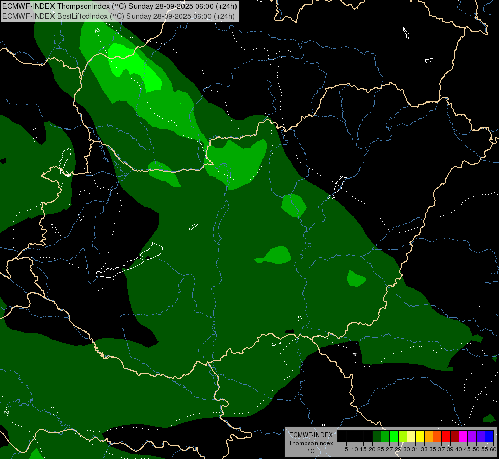Image resolution: width=499 pixels, height=459 pixels.
Task: Click the legend tick value 30
Action: pyautogui.click(x=407, y=449)
